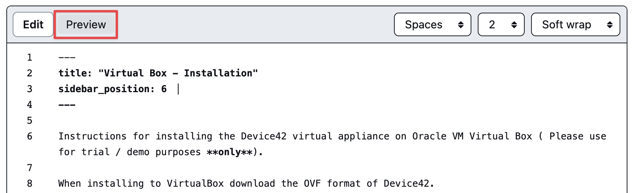Screen dimensions: 633x193
Task: Click line number 1 in the gutter
Action: pyautogui.click(x=30, y=58)
